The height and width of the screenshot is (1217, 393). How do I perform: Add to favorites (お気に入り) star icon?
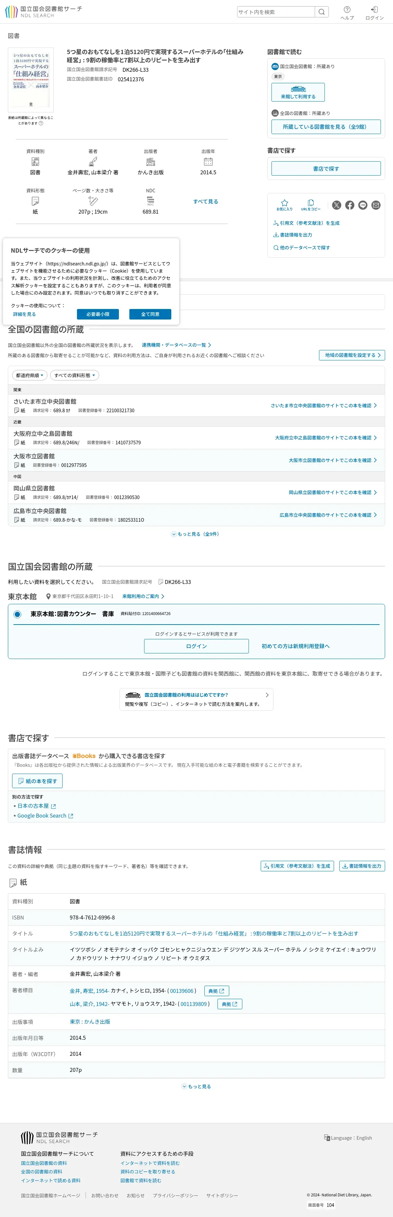click(x=284, y=204)
